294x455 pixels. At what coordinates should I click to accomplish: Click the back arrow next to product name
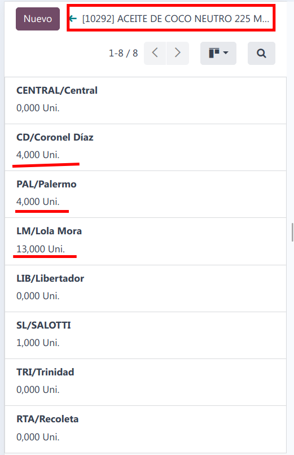coord(73,19)
